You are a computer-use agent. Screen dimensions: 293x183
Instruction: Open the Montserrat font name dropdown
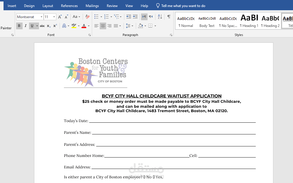(41, 17)
